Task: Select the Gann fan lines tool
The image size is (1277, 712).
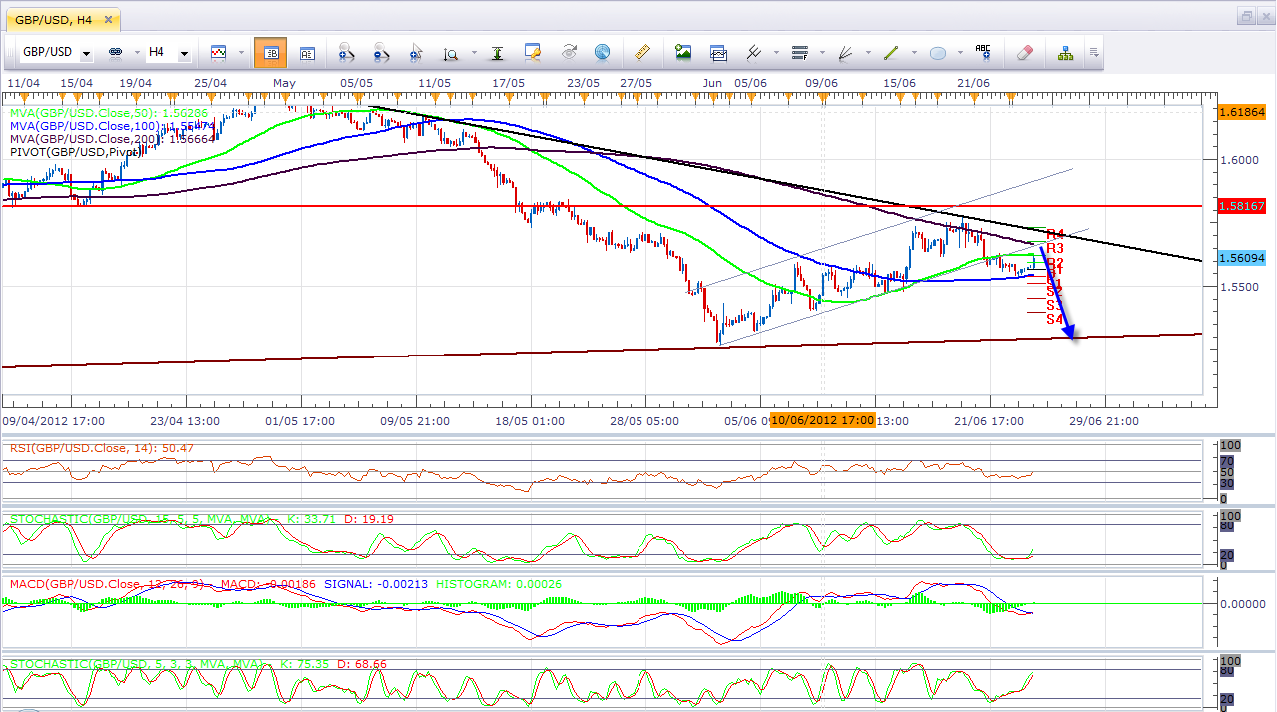Action: (845, 52)
